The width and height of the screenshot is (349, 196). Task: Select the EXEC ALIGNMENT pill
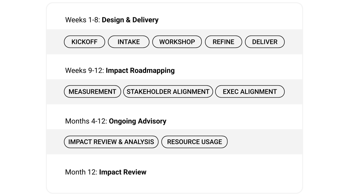pos(250,92)
